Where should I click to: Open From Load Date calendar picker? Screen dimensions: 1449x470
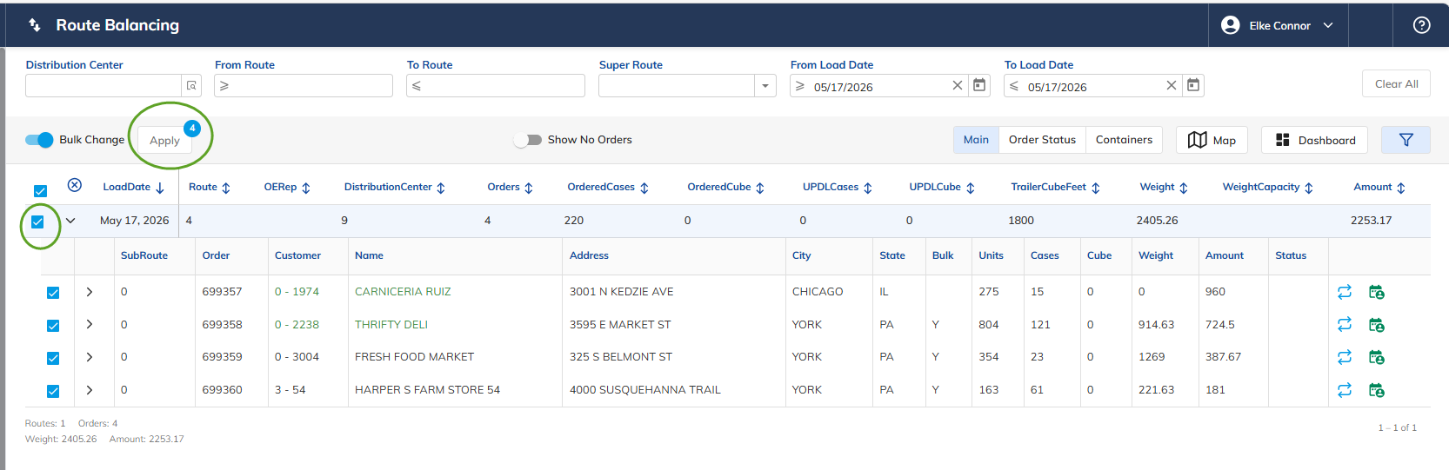coord(979,85)
